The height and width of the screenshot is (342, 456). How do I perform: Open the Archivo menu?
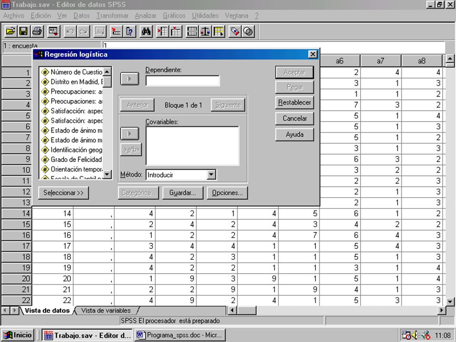click(14, 16)
